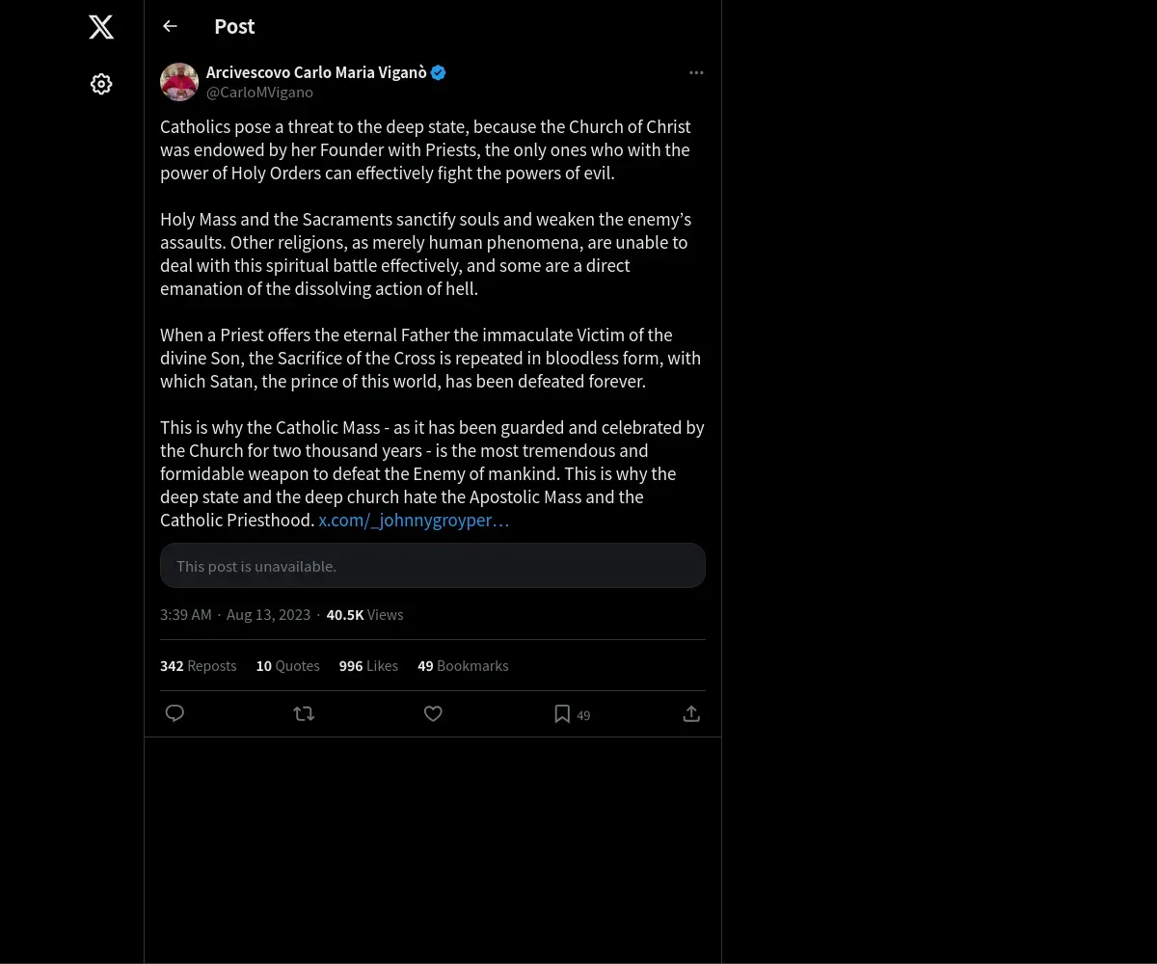Viewport: 1157px width, 964px height.
Task: View the 10 Quotes list
Action: point(287,666)
